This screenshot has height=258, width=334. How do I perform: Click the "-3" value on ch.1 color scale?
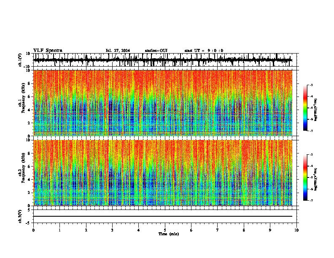coord(311,85)
